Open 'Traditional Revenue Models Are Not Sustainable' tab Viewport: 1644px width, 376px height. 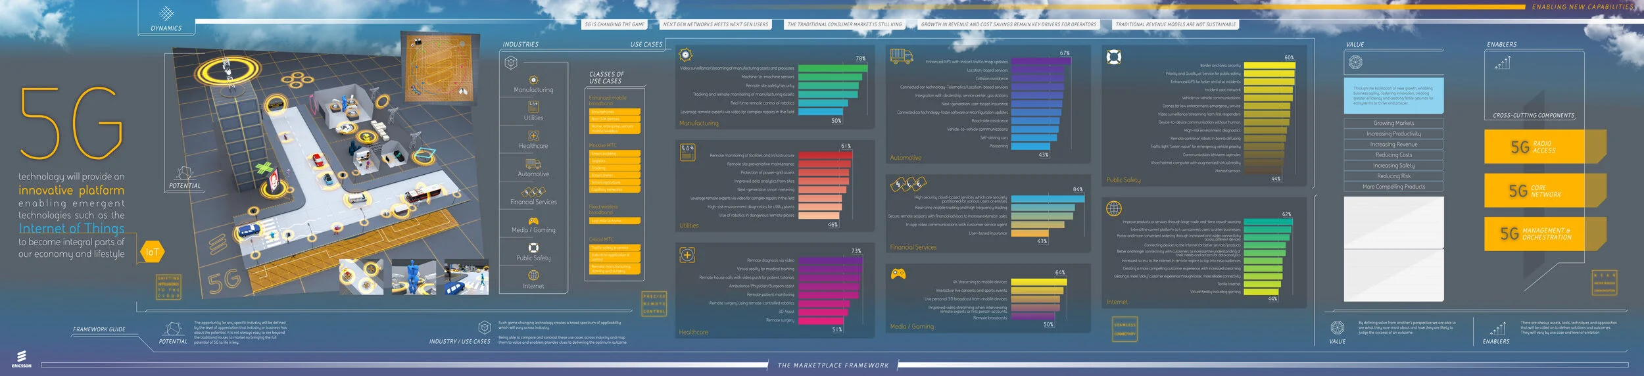[1176, 24]
